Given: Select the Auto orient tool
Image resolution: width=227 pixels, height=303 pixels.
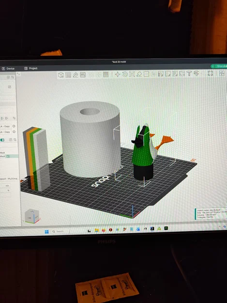Looking at the screenshot, I should pyautogui.click(x=76, y=75).
